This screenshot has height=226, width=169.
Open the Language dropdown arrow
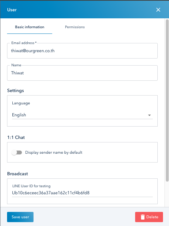coord(149,115)
